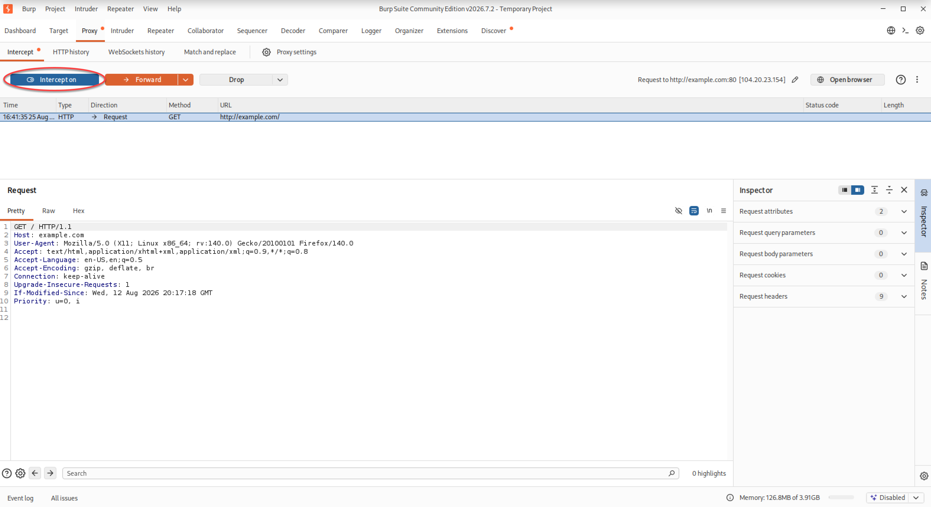Switch to the Decoder tool tab
The width and height of the screenshot is (931, 507).
(293, 31)
